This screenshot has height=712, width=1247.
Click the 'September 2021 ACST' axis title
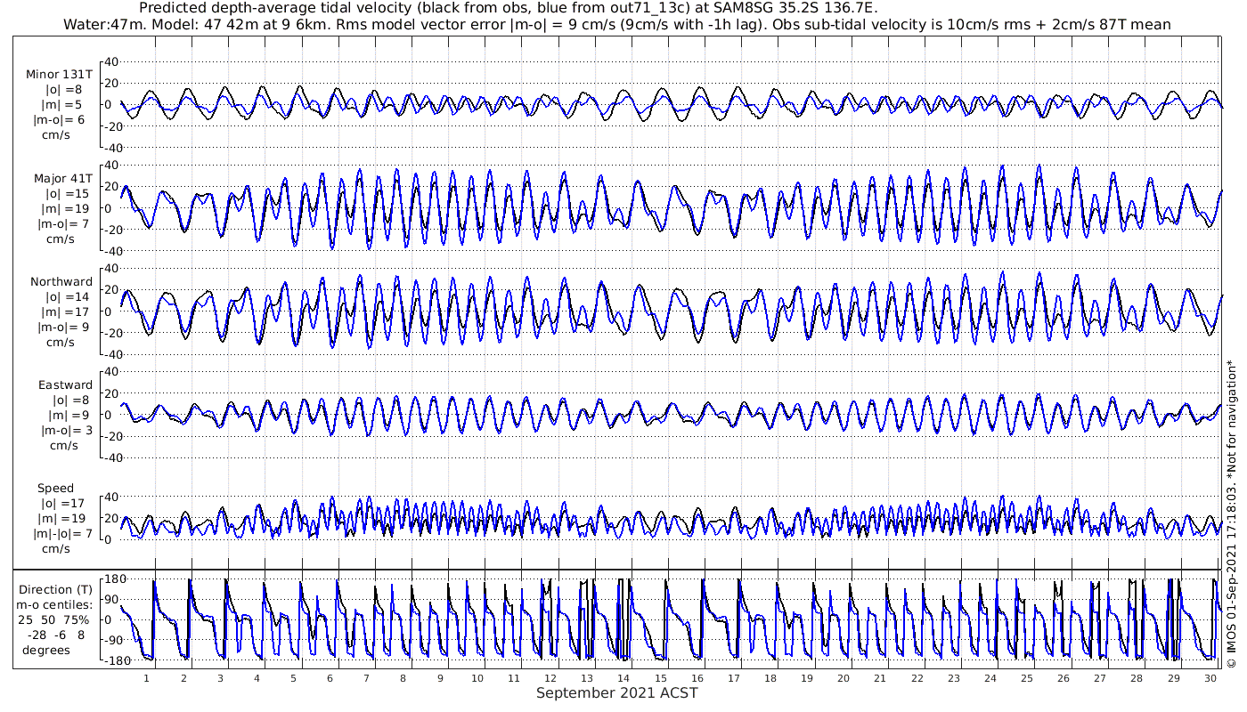pos(616,692)
